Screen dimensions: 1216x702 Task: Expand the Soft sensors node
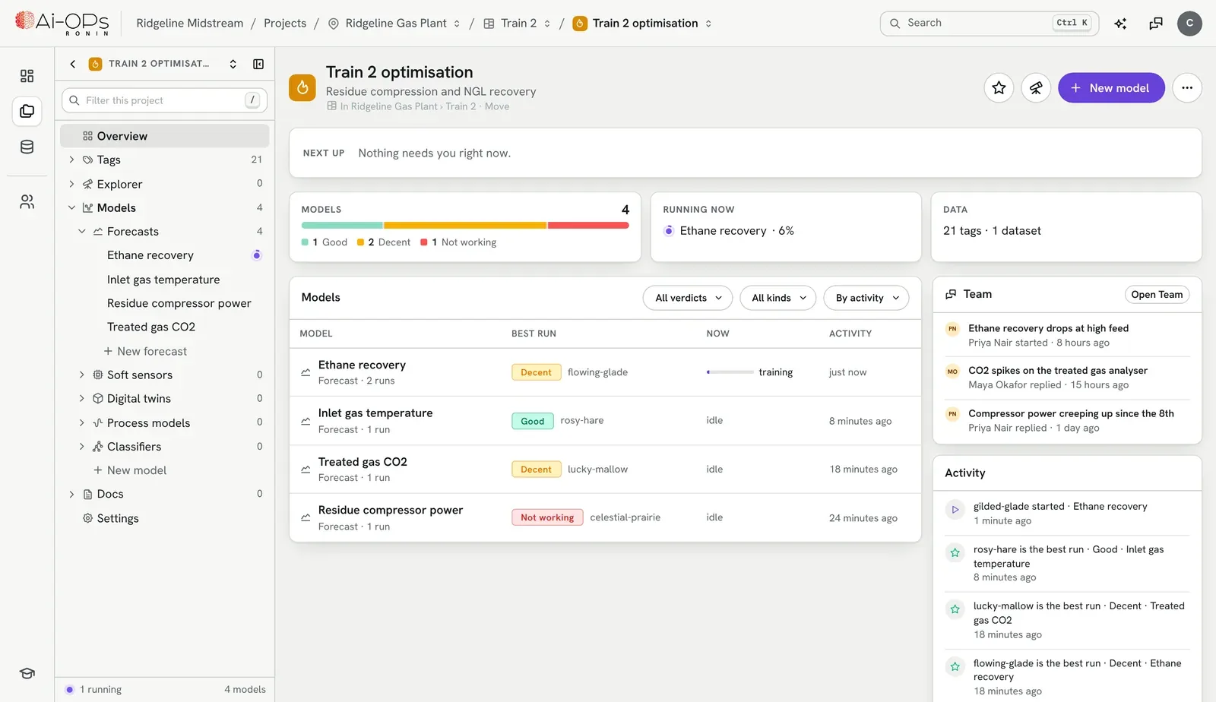coord(82,375)
